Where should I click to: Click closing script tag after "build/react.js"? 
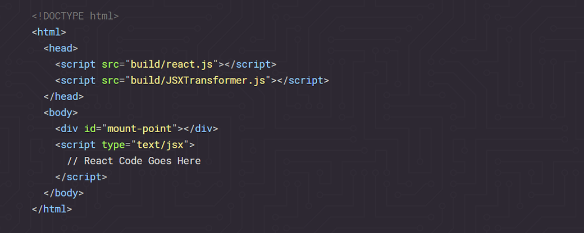250,64
